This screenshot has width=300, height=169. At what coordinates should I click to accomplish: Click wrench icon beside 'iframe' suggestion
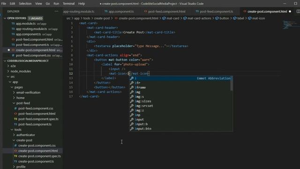132,87
